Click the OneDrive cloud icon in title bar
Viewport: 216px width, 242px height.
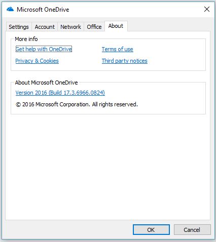click(x=10, y=9)
